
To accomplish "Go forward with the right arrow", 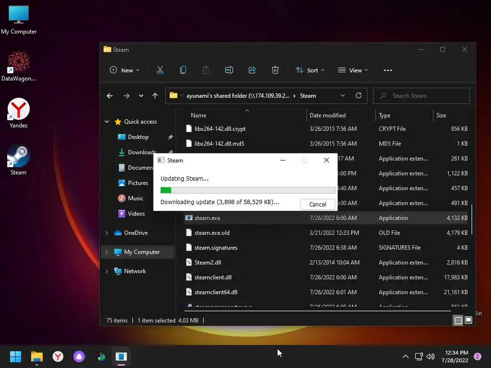I will (x=127, y=96).
